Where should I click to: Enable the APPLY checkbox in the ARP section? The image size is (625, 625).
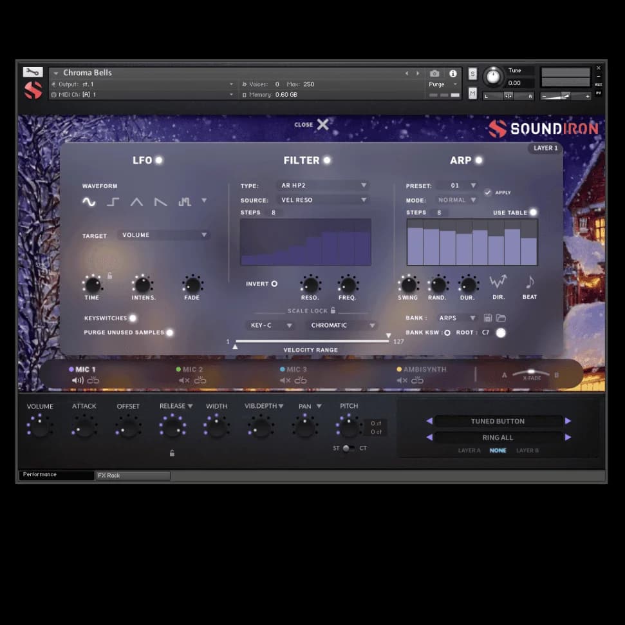point(488,191)
